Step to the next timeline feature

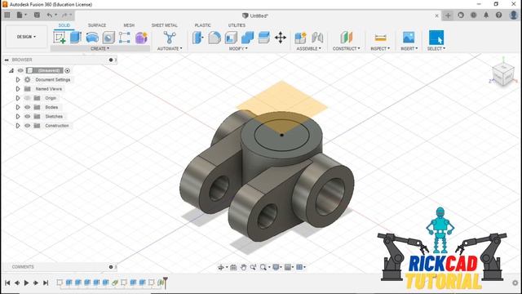(x=36, y=283)
